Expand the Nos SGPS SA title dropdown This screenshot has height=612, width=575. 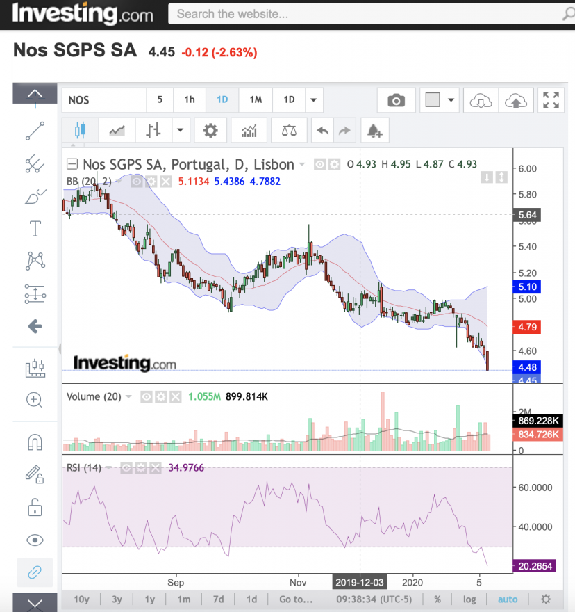point(301,164)
